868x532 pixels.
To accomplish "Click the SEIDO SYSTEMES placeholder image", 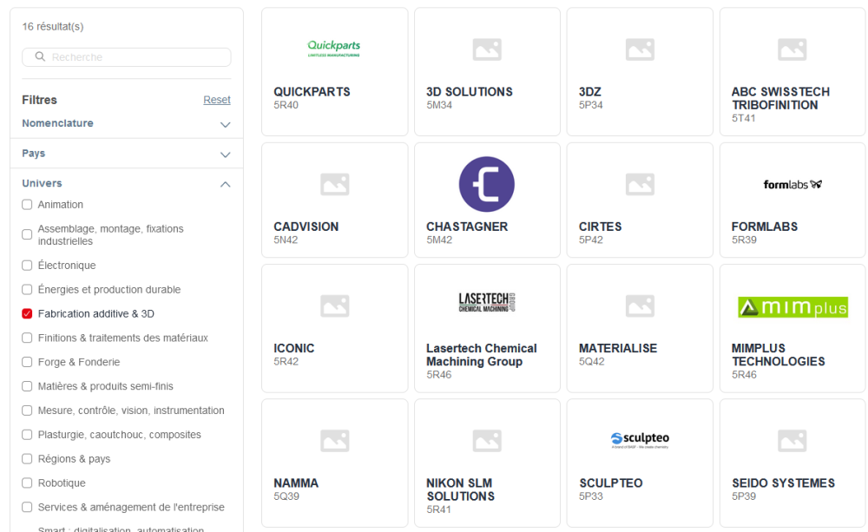I will click(792, 441).
